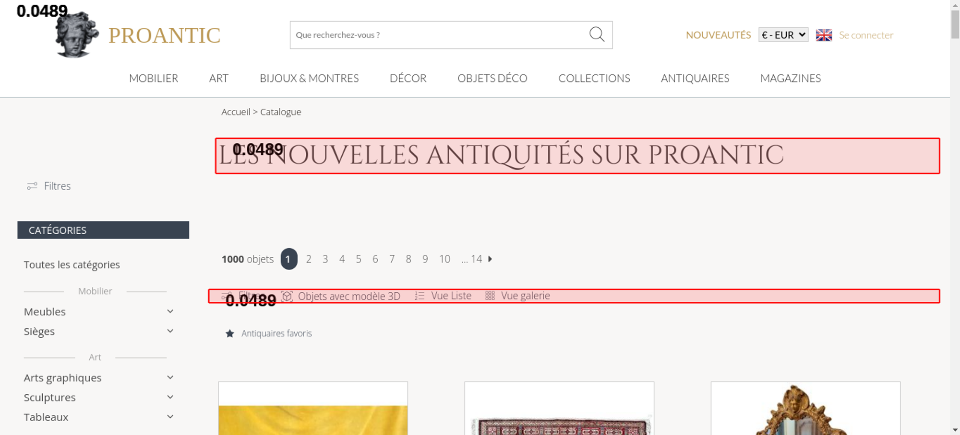
Task: Open the BIJOUX & MONTRES menu
Action: (x=309, y=78)
